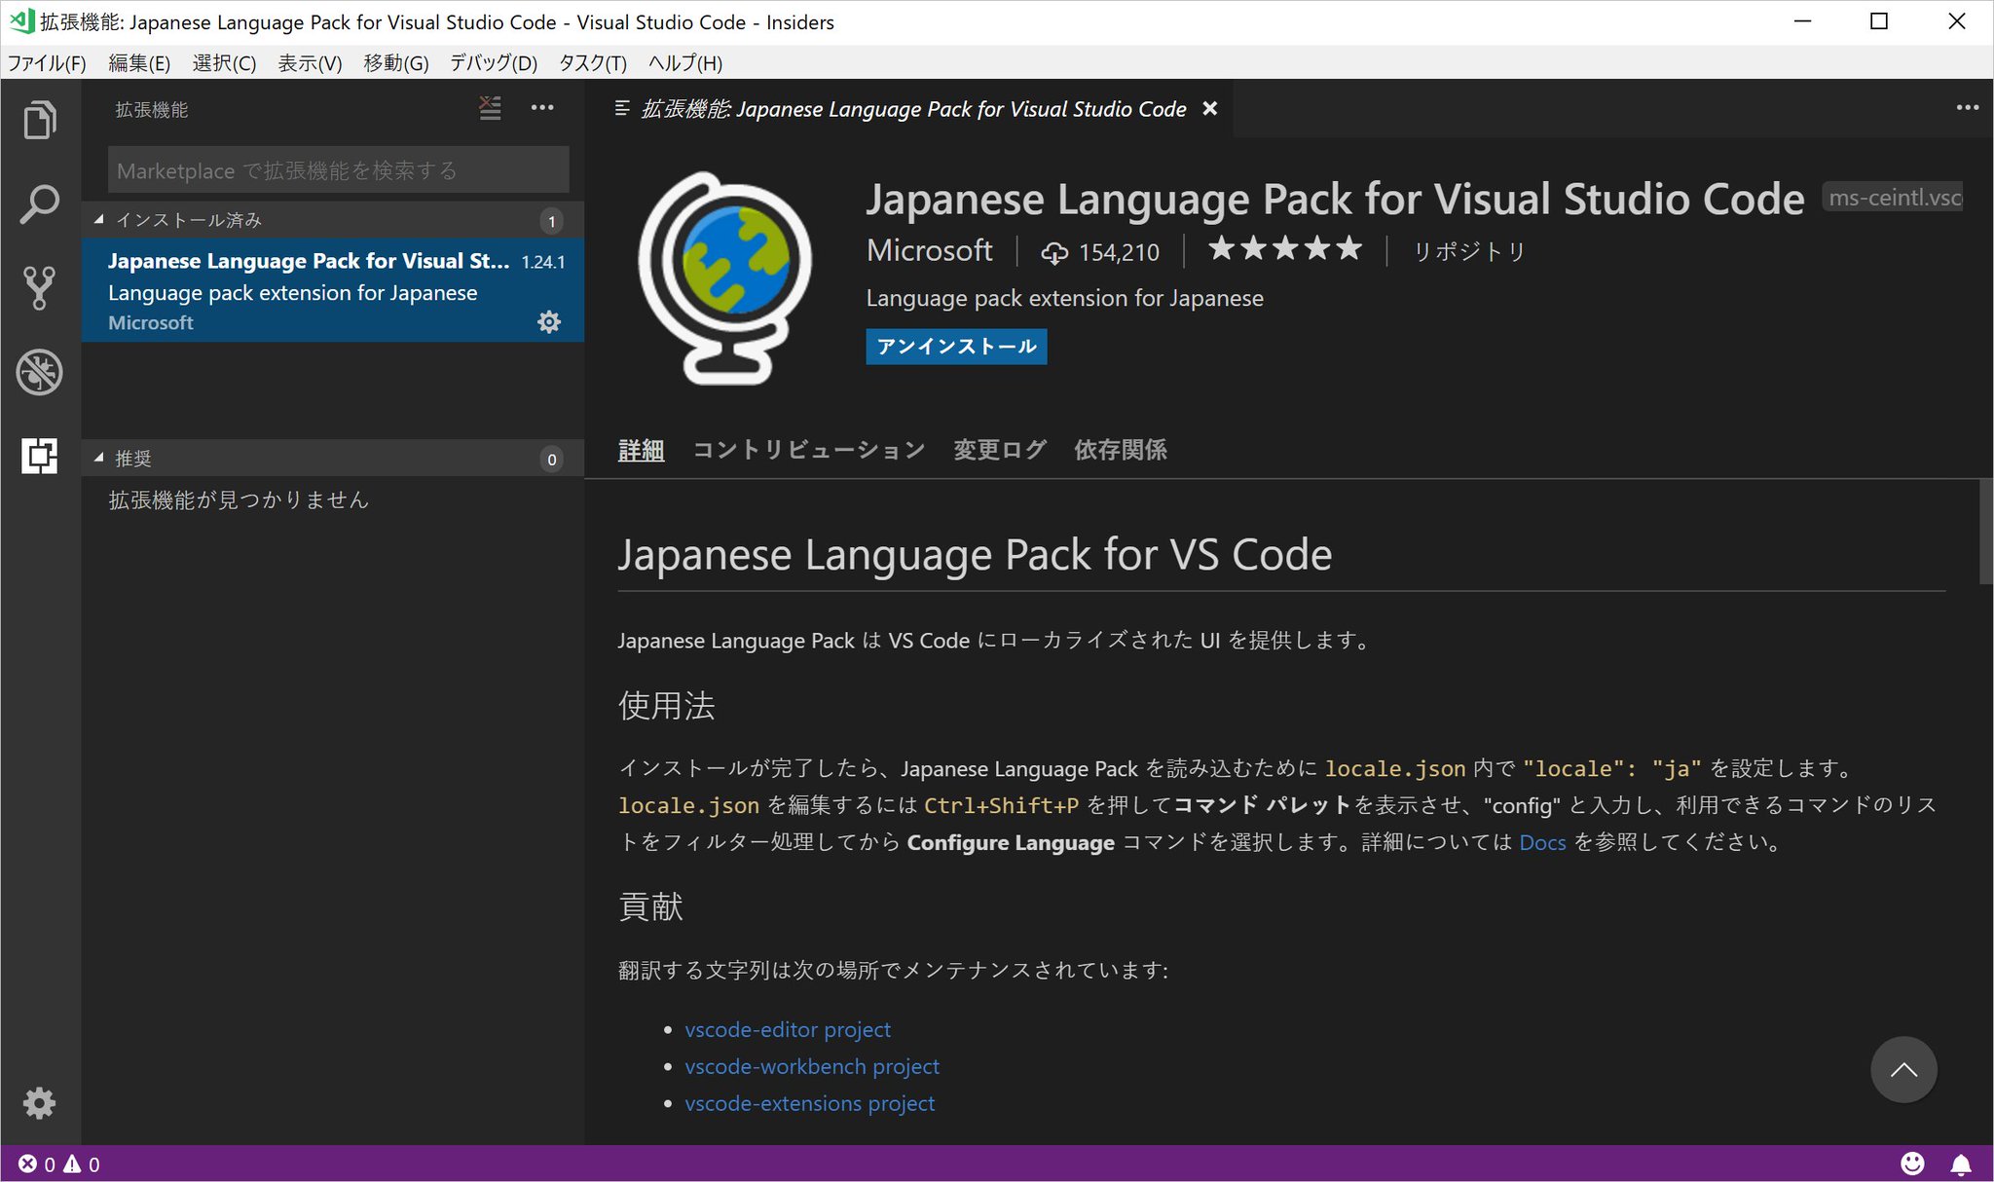Select the 詳細 tab

pyautogui.click(x=641, y=451)
